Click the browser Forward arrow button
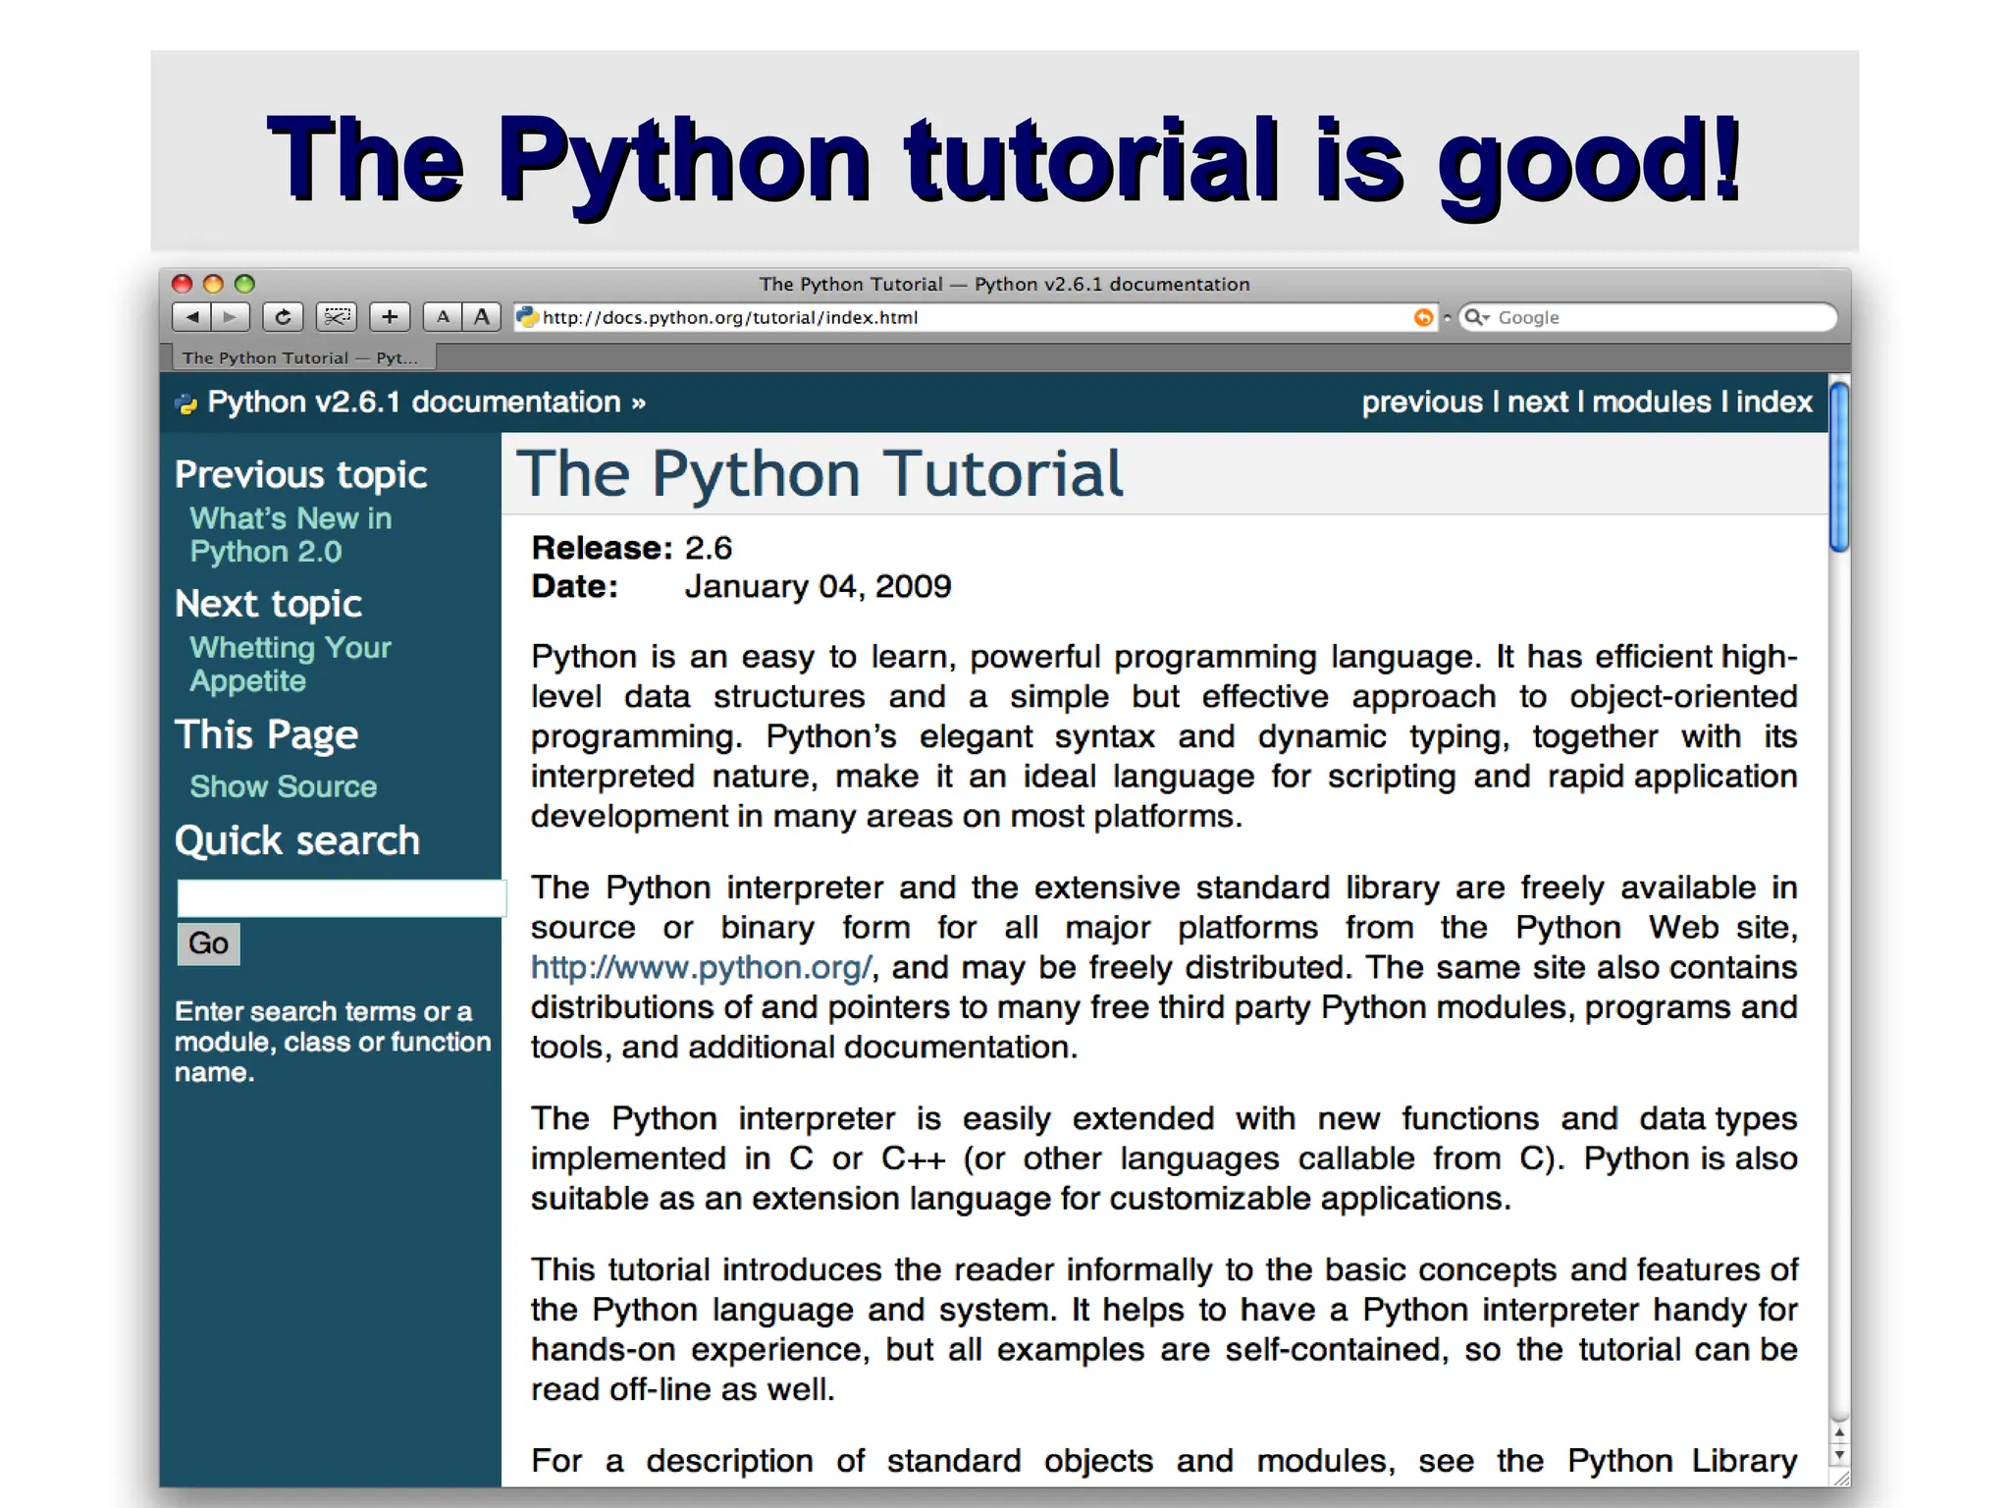This screenshot has width=2010, height=1508. (x=231, y=317)
